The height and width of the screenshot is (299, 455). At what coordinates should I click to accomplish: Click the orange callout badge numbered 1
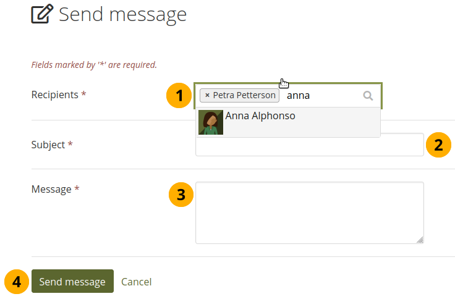179,96
